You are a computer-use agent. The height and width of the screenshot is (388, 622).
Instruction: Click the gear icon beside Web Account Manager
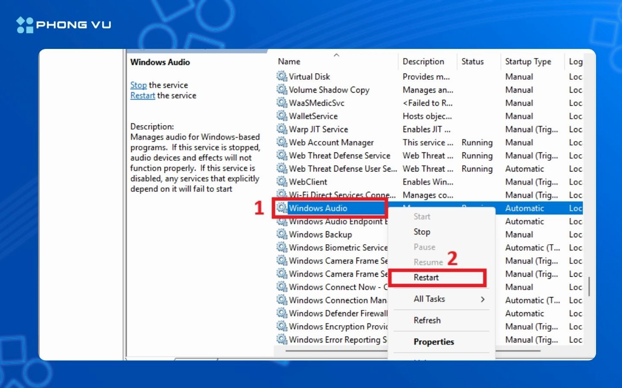click(282, 142)
